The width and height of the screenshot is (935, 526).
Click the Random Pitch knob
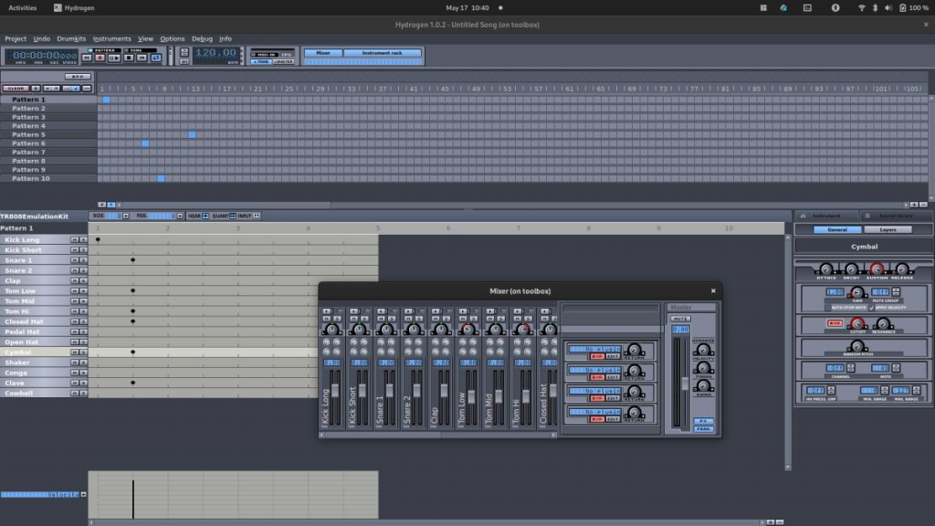pos(856,346)
